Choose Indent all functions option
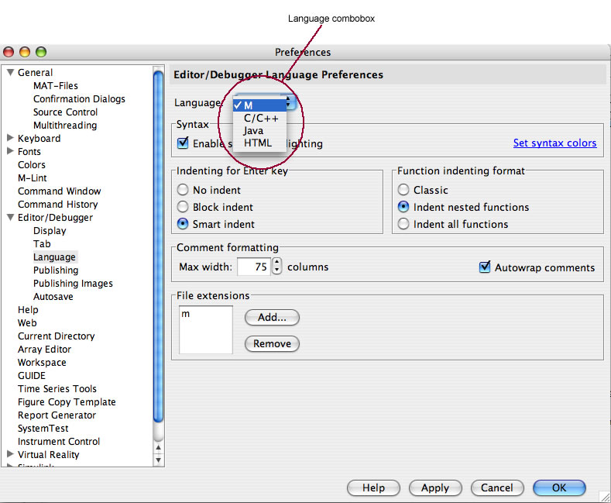Viewport: 611px width, 503px height. 403,224
